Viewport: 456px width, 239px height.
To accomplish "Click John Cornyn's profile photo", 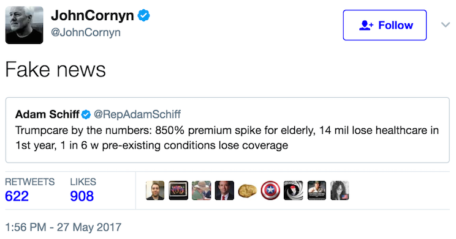I will 24,25.
